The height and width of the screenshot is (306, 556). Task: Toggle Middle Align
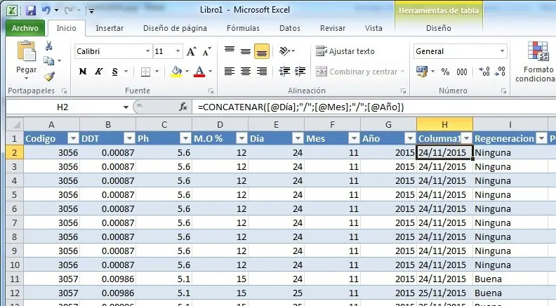[x=246, y=51]
